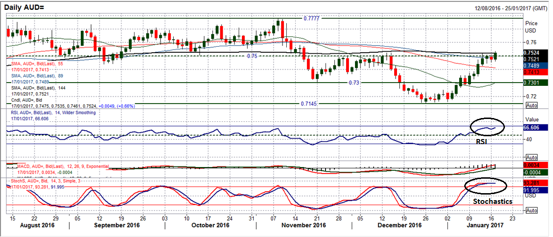Click the 0.75 dashed level label
553x237 pixels.
click(x=252, y=56)
